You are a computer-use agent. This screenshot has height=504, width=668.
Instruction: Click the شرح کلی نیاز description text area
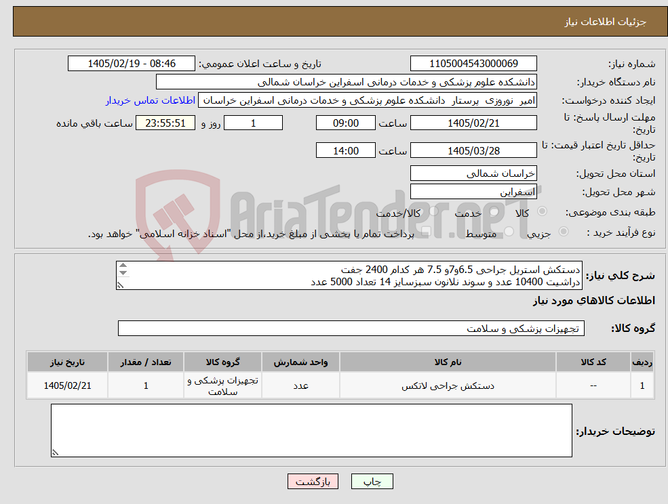coord(349,276)
